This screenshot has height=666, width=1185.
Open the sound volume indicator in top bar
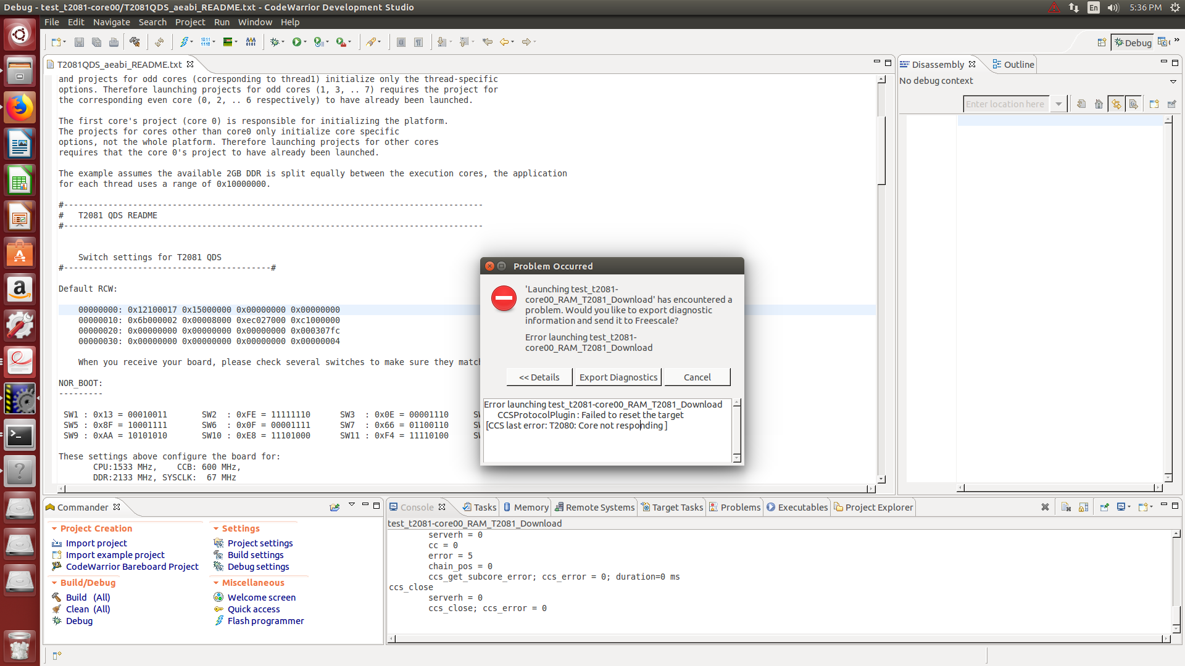tap(1113, 7)
